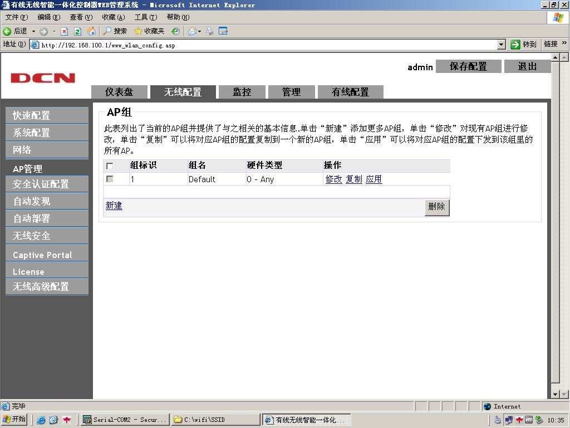570x428 pixels.
Task: Open 安全认证配置 in sidebar
Action: tap(47, 184)
